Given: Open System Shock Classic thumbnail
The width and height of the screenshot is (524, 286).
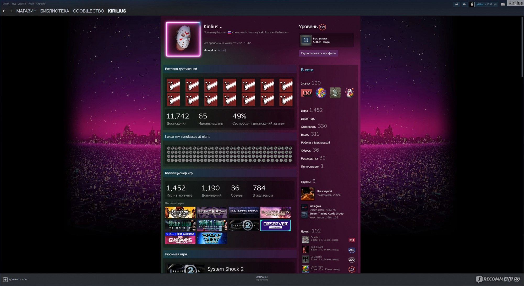Looking at the screenshot, I should [x=180, y=225].
